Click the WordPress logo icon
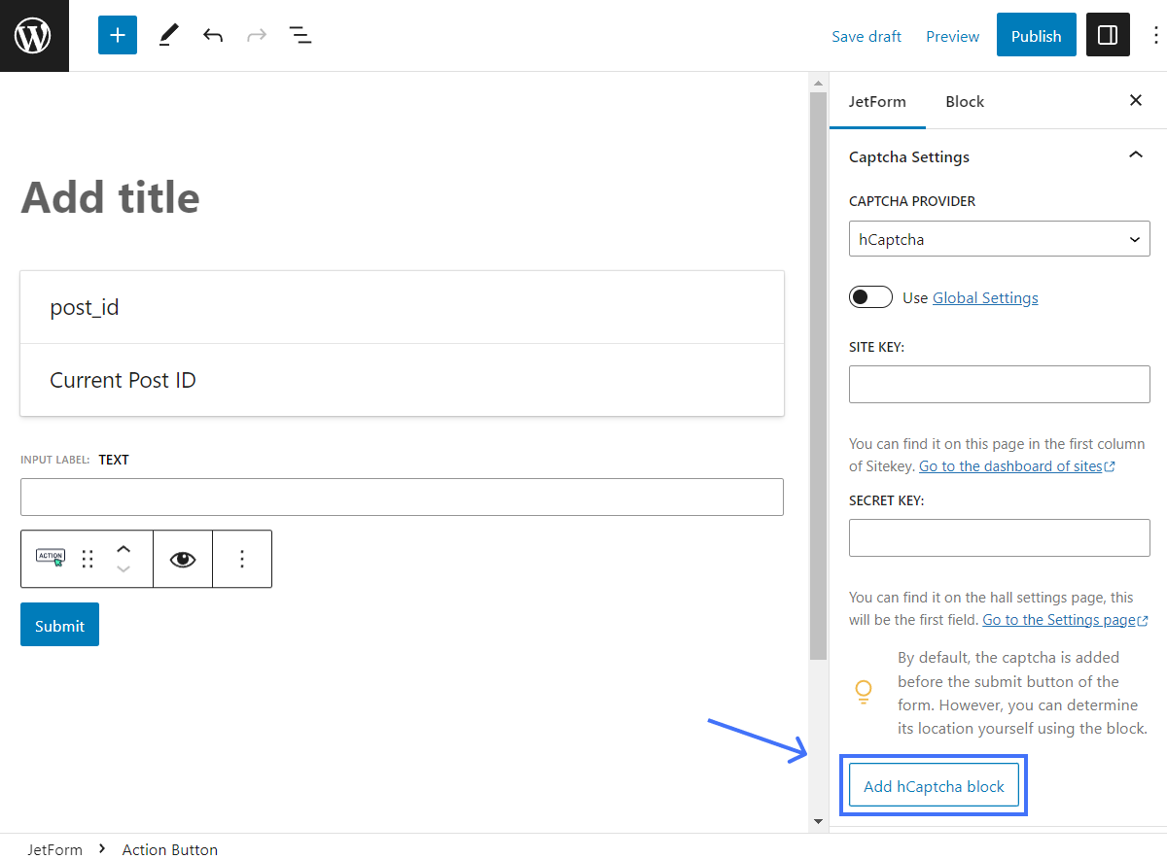 click(x=34, y=35)
